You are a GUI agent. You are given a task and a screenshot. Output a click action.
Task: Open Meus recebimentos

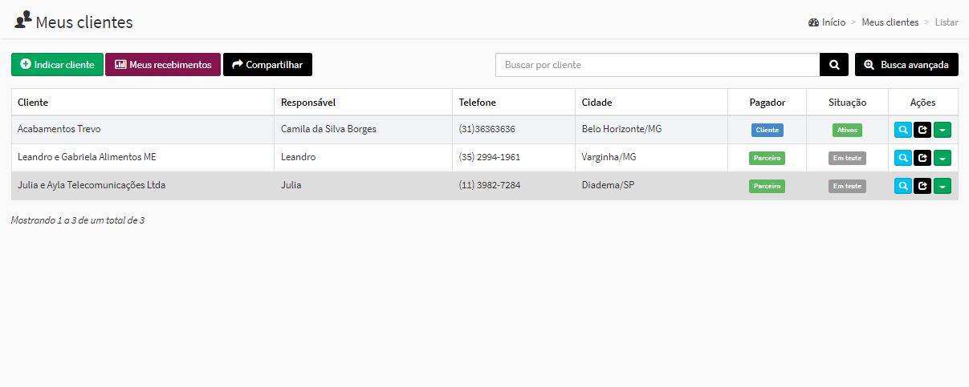click(x=163, y=65)
